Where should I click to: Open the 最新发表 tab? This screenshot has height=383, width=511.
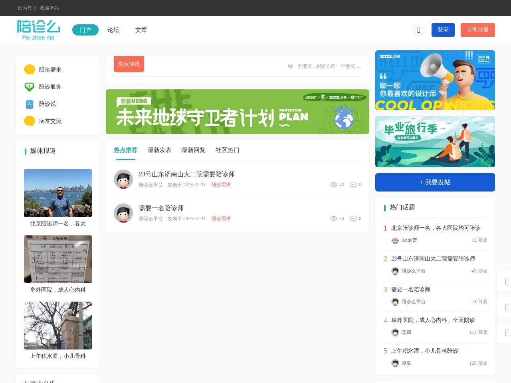(x=159, y=150)
